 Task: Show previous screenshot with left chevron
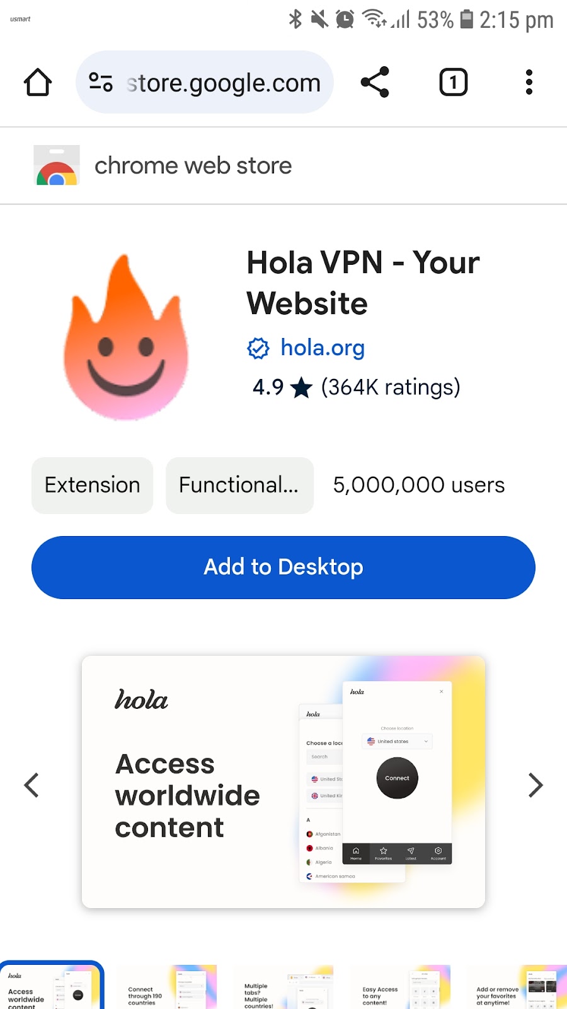click(x=31, y=785)
